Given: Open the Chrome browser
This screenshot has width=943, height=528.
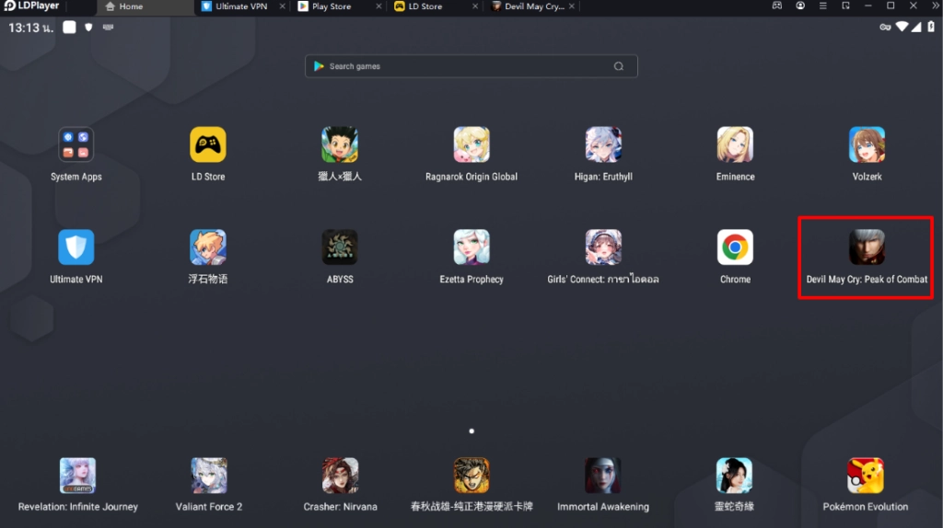Looking at the screenshot, I should tap(735, 247).
